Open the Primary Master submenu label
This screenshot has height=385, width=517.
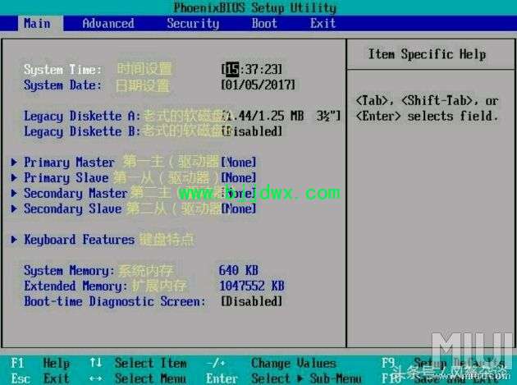click(69, 163)
